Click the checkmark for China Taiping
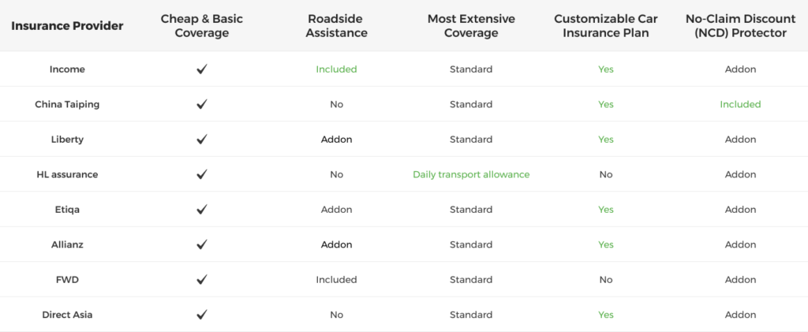 coord(202,104)
